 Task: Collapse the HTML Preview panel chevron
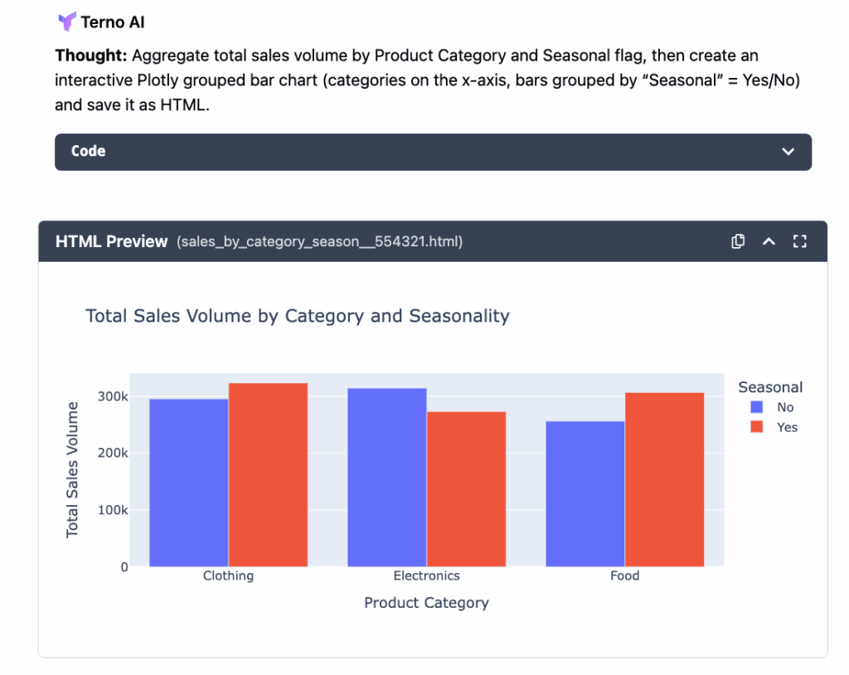pos(769,241)
